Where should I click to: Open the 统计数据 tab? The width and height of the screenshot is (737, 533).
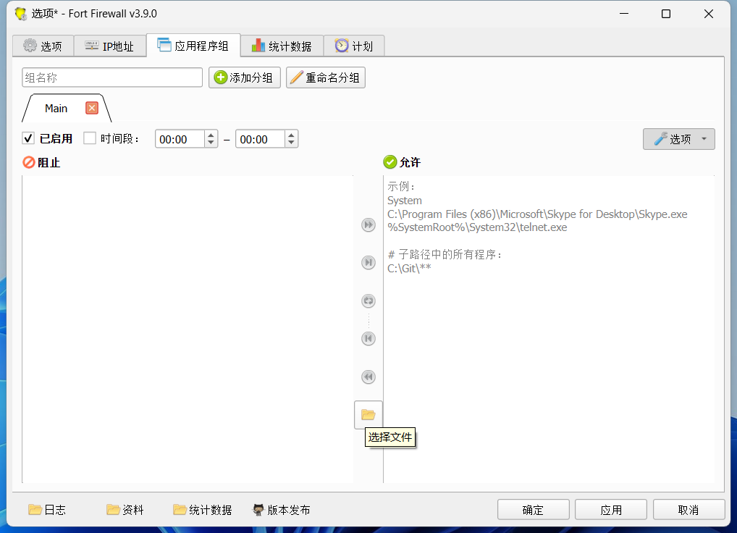(x=282, y=46)
